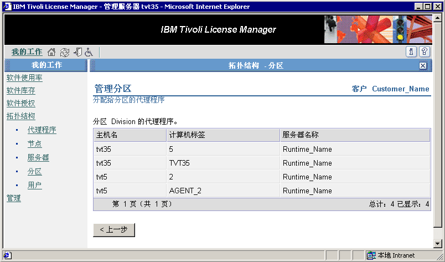The height and width of the screenshot is (262, 445).
Task: Click the vertical scrollbar up arrow
Action: [438, 19]
